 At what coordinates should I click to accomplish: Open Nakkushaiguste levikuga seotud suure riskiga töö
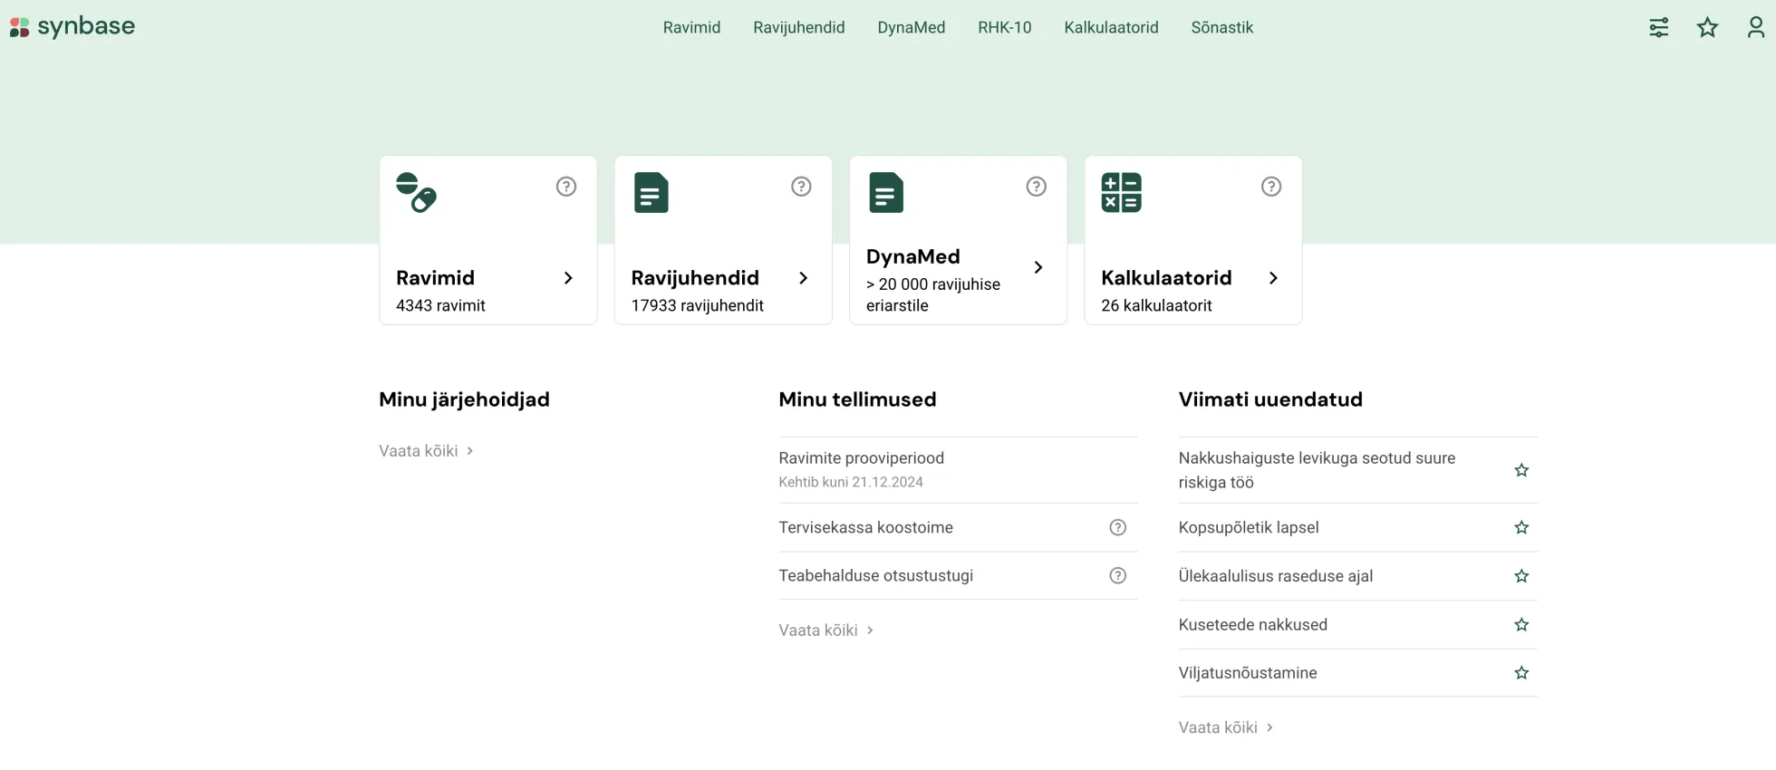(1317, 470)
